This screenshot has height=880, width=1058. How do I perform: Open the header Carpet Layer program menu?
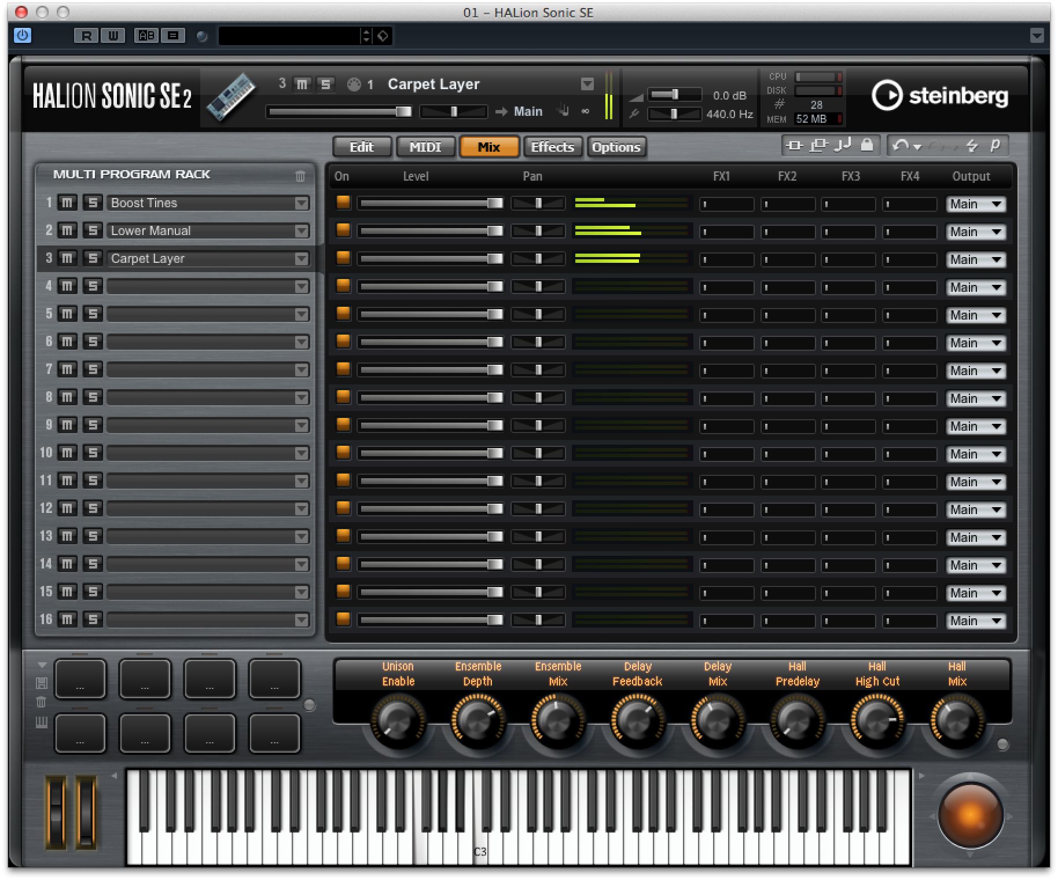pyautogui.click(x=587, y=85)
